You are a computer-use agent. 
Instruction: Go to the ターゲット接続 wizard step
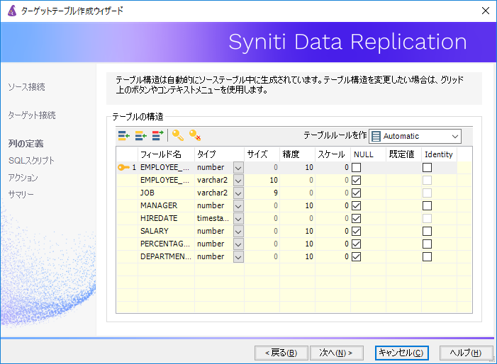tap(32, 115)
